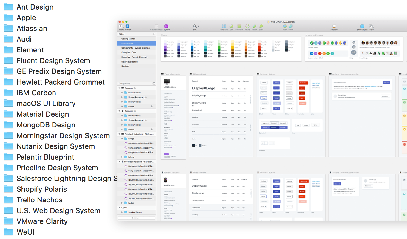
Task: Click the Make Grid tool
Action: (x=224, y=26)
